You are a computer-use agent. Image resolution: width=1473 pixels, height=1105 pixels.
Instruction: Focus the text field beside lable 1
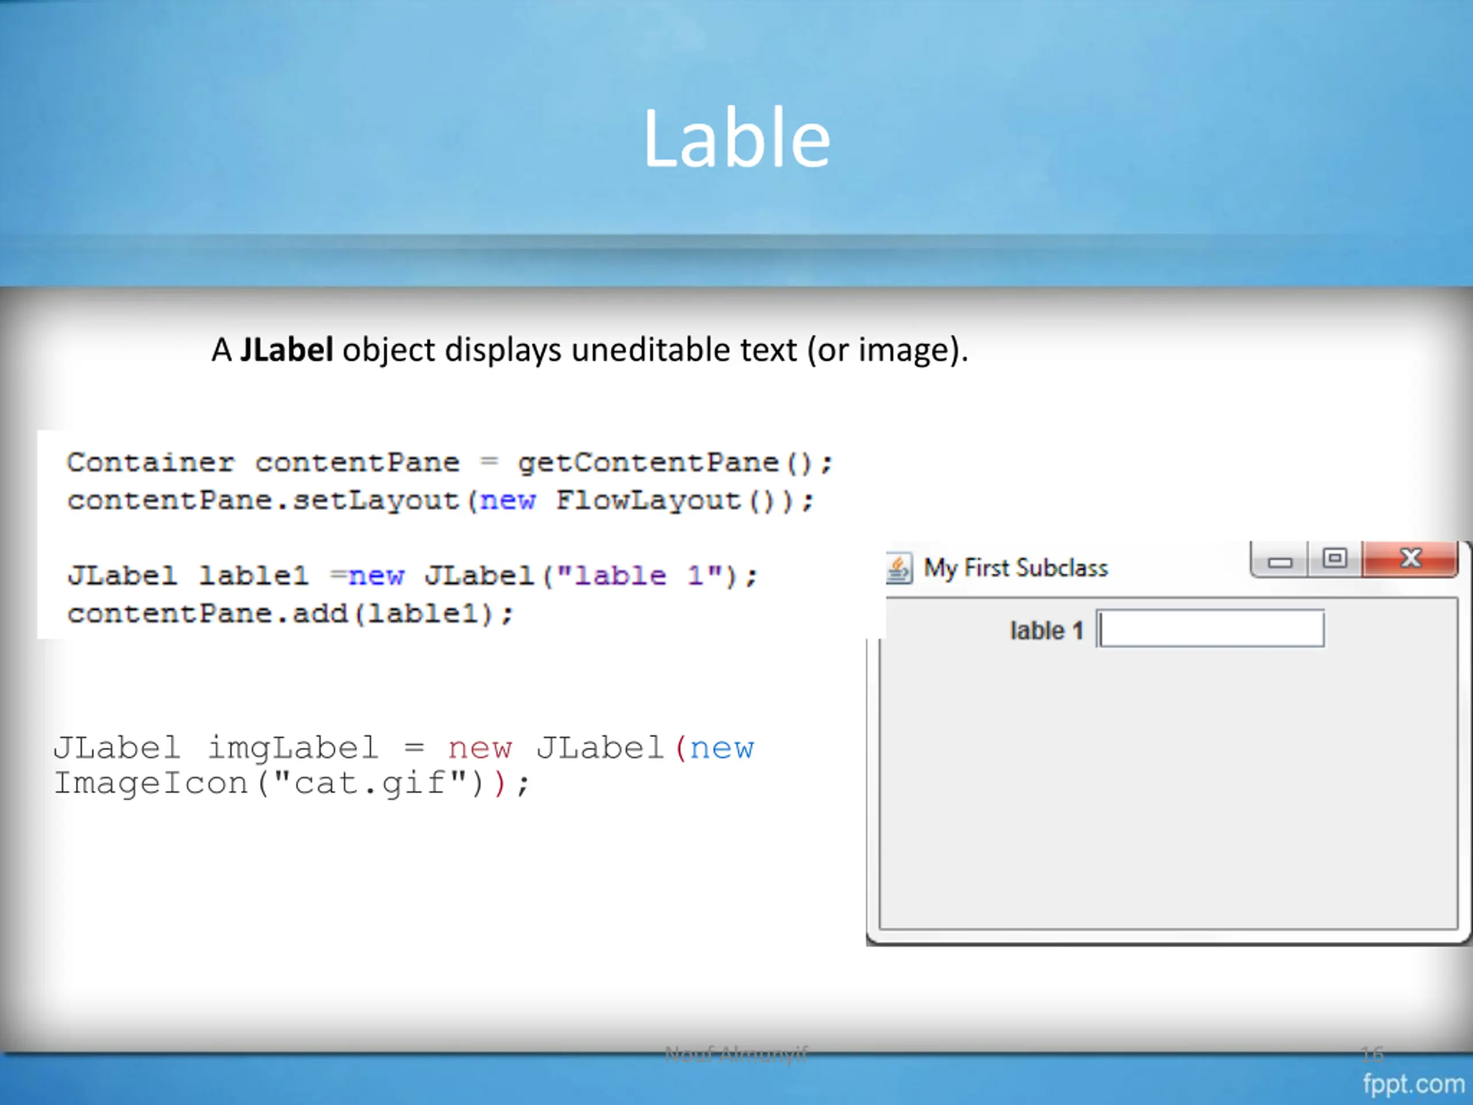click(x=1210, y=628)
